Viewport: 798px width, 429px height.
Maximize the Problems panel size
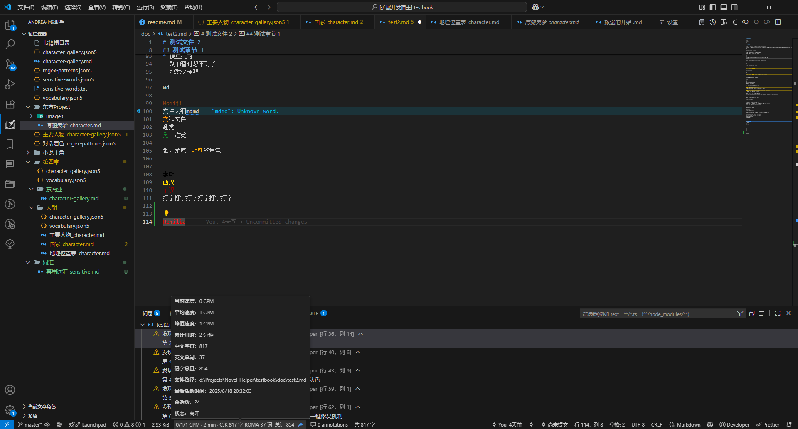[778, 313]
